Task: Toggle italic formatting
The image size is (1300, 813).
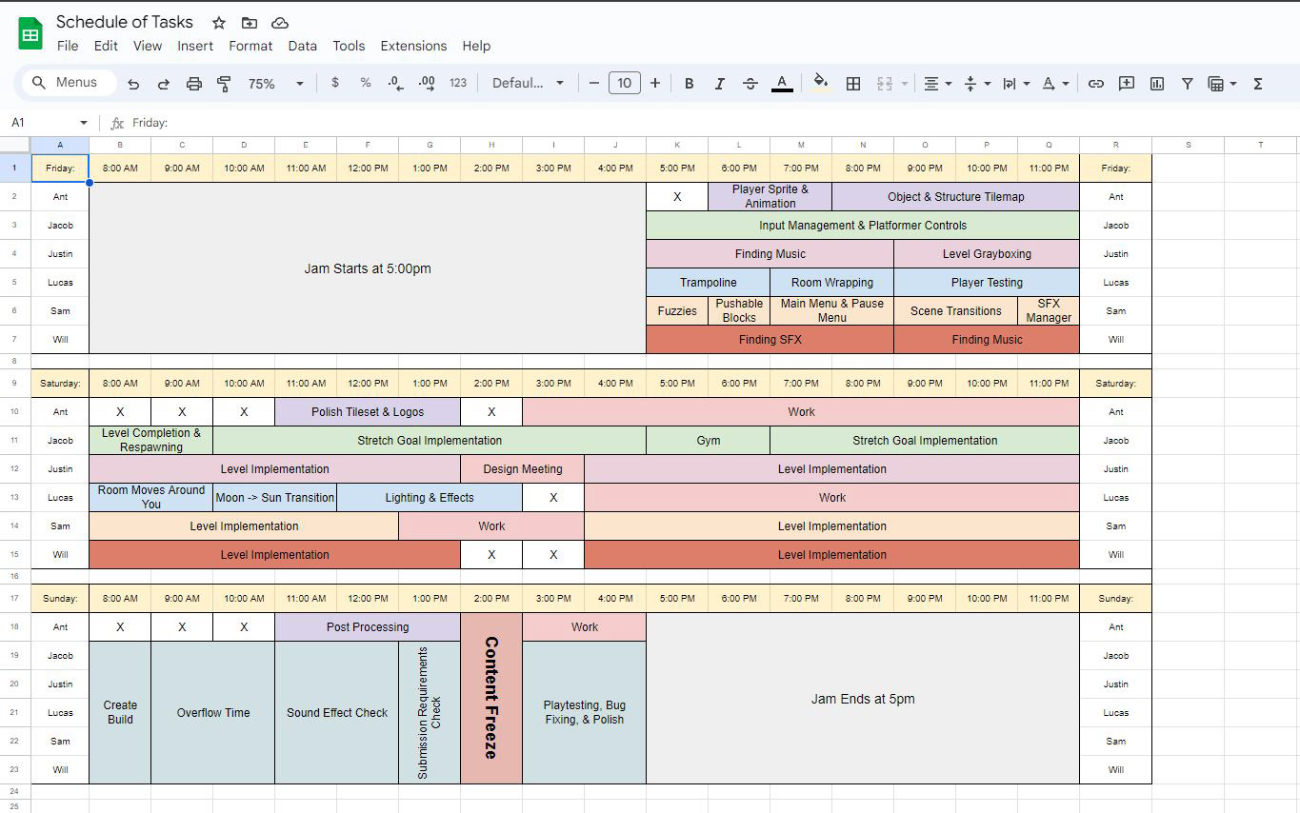Action: point(720,84)
